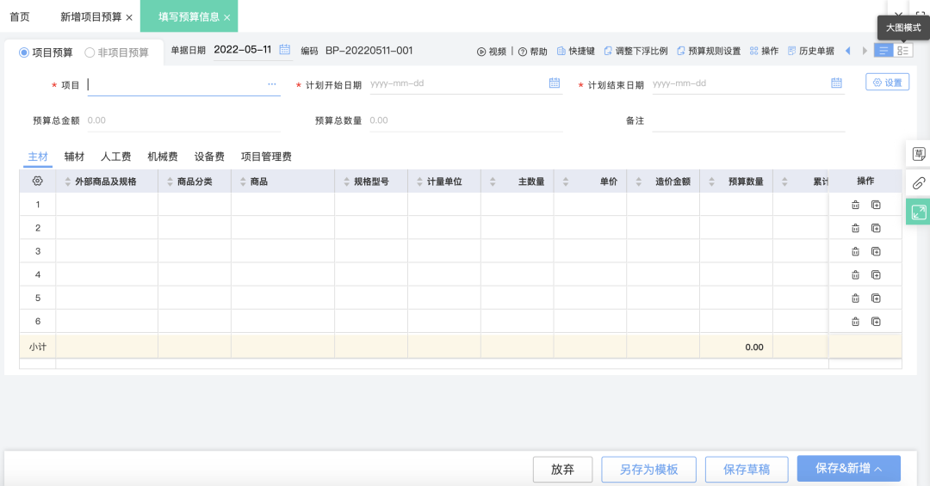The width and height of the screenshot is (930, 486).
Task: Switch to the 机械费 tab
Action: point(163,157)
